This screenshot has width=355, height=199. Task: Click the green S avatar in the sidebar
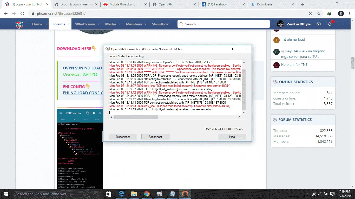[276, 52]
